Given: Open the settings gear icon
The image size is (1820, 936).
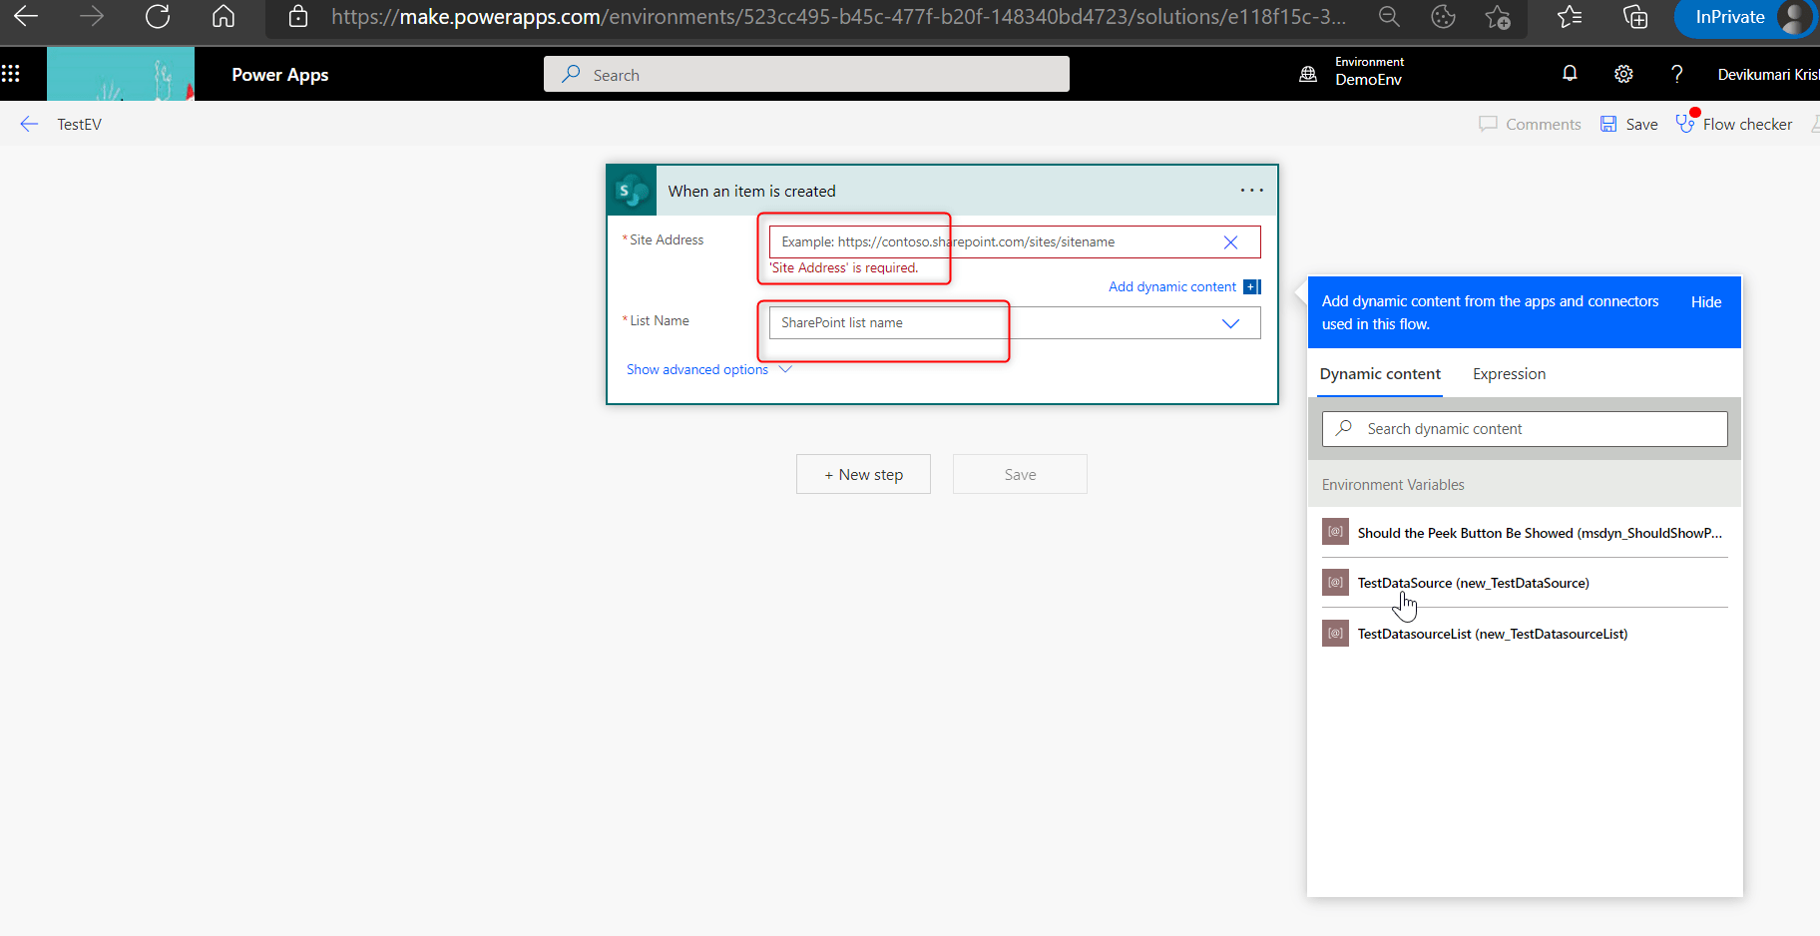Looking at the screenshot, I should tap(1623, 74).
